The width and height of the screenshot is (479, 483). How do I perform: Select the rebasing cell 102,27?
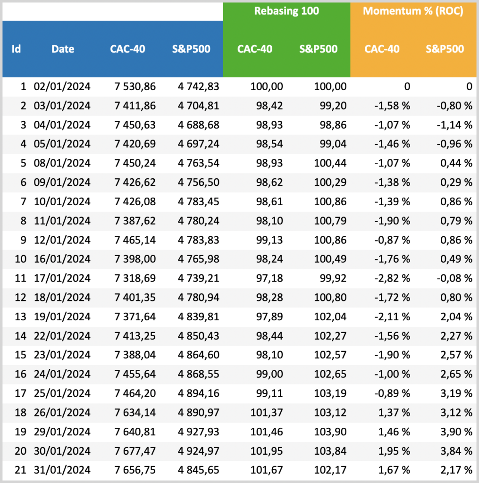tap(330, 336)
